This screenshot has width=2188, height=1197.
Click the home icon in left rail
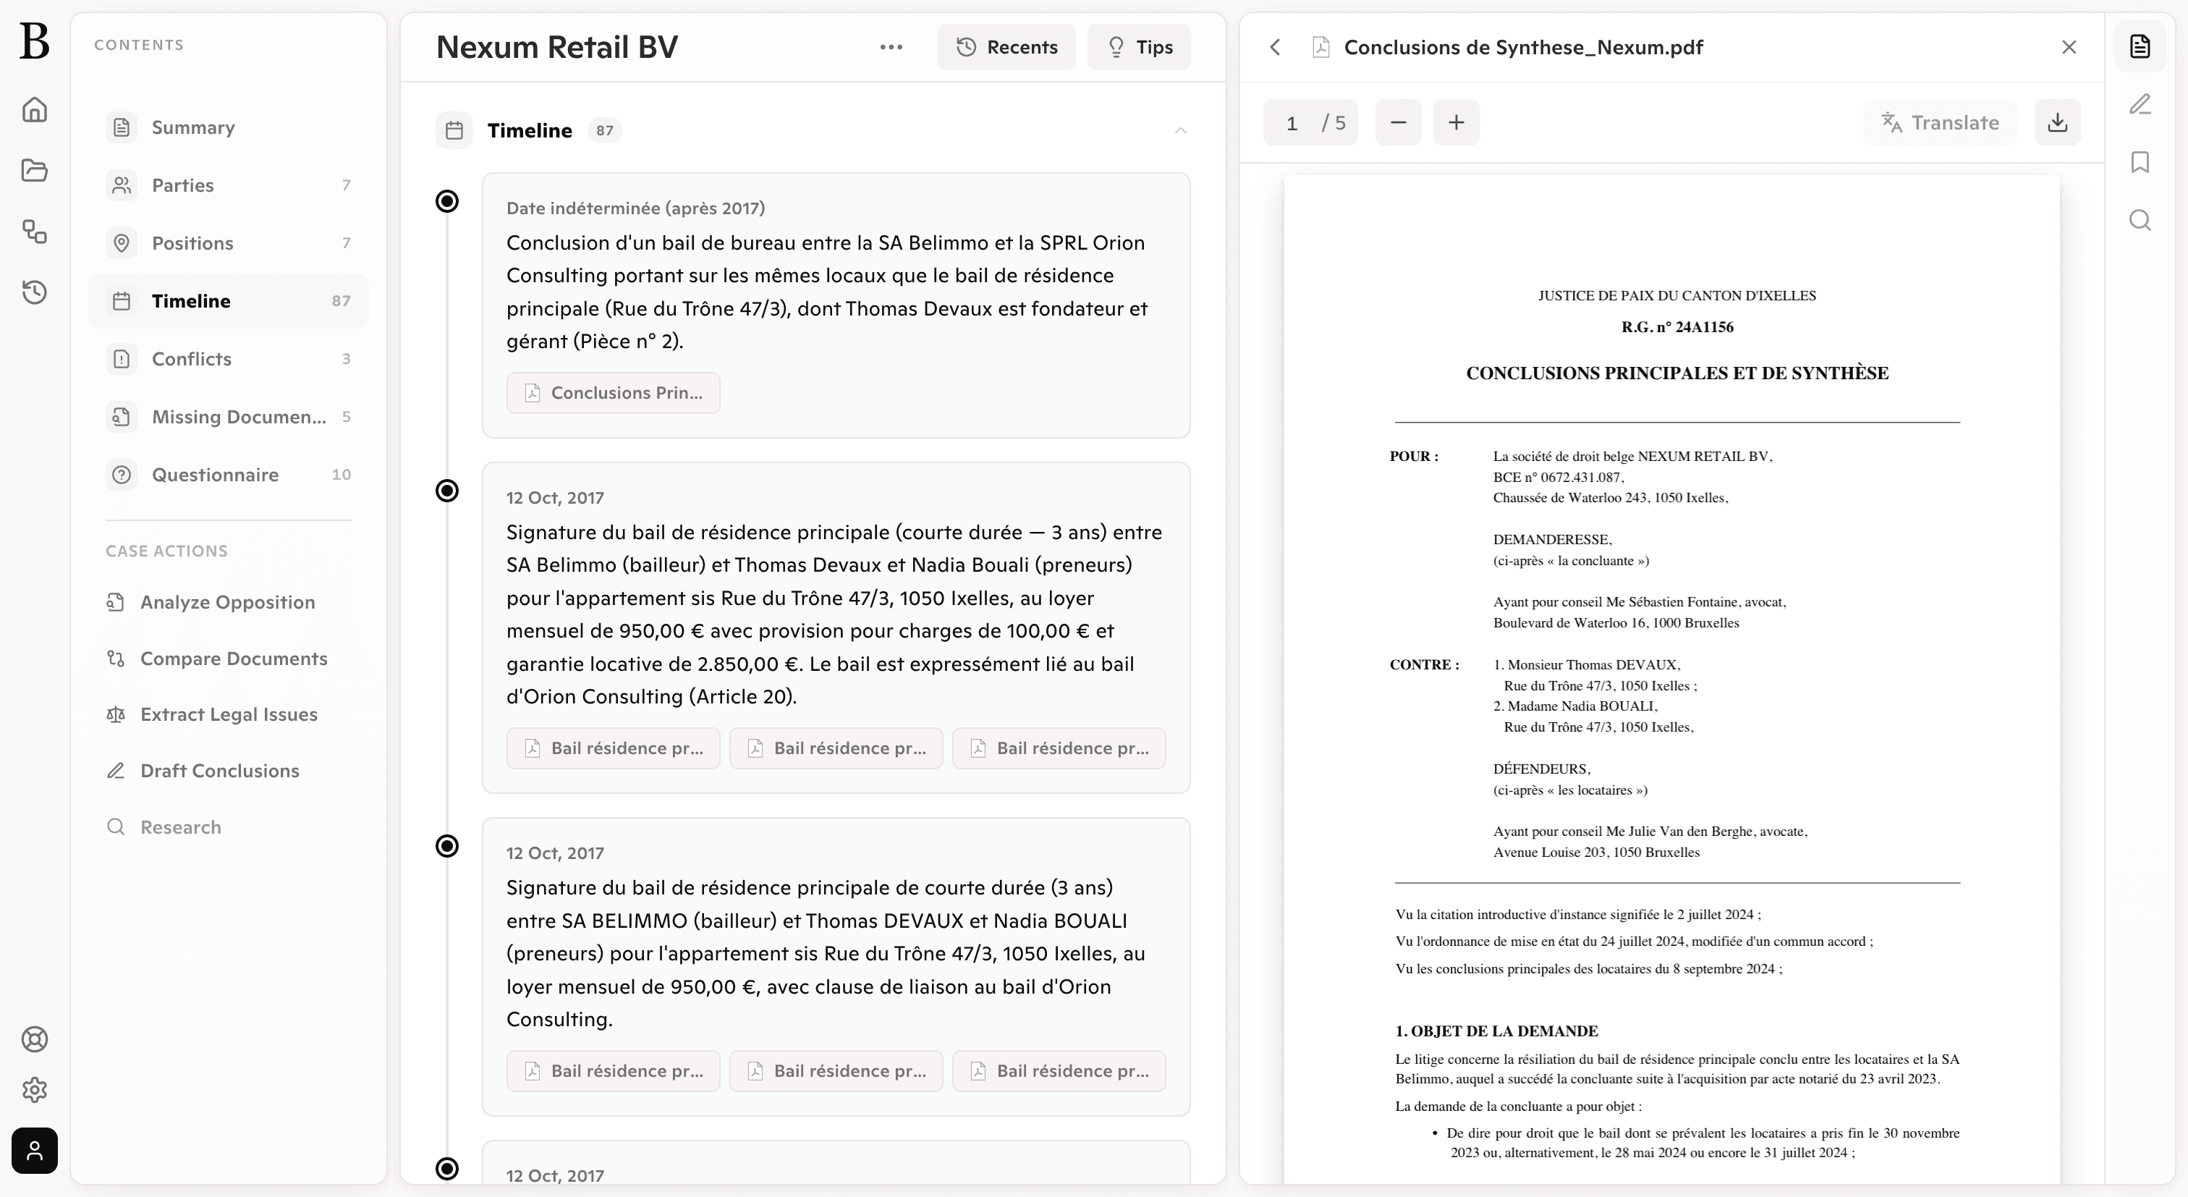coord(34,109)
